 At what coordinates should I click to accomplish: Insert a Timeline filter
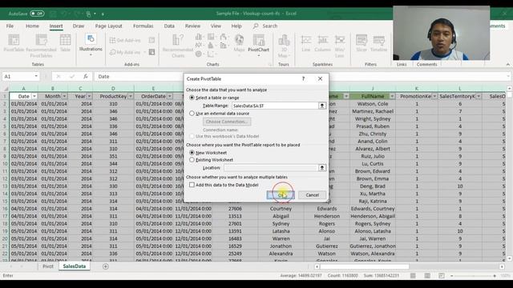click(x=378, y=43)
